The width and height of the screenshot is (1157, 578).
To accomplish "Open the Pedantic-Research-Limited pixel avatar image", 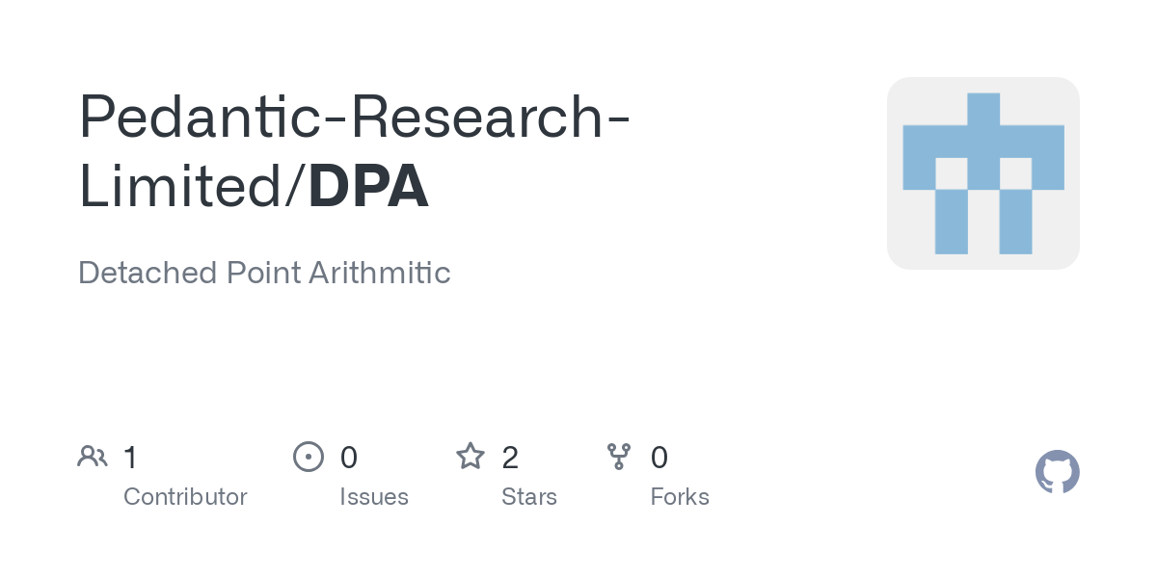I will point(983,173).
